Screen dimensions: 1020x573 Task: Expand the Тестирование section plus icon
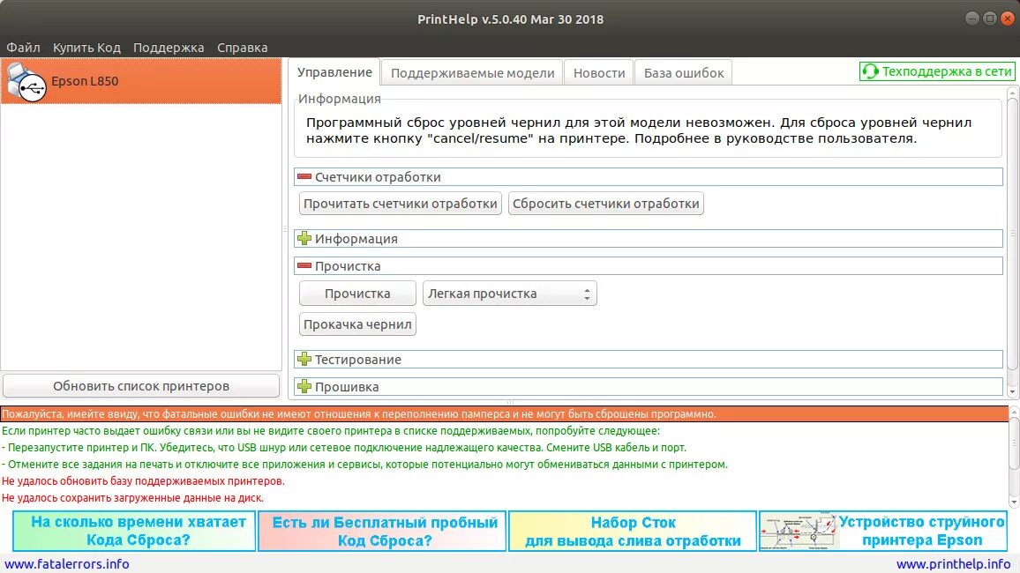pos(304,360)
